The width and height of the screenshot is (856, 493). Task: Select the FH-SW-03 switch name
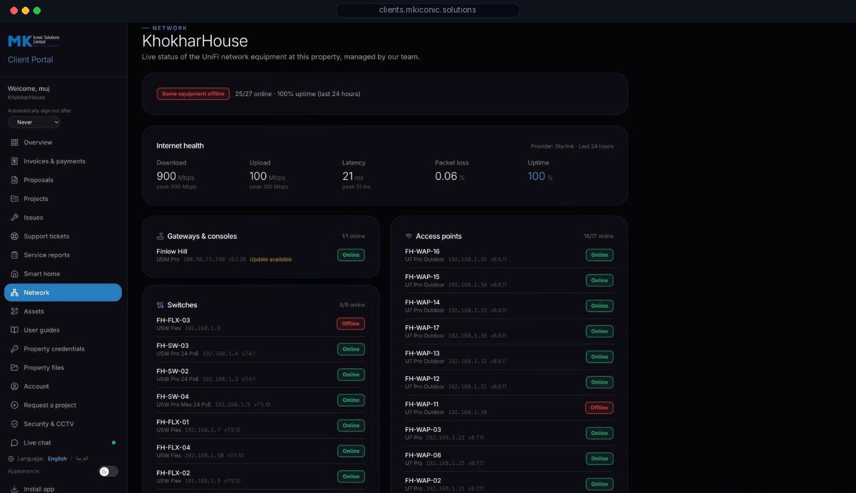point(172,345)
